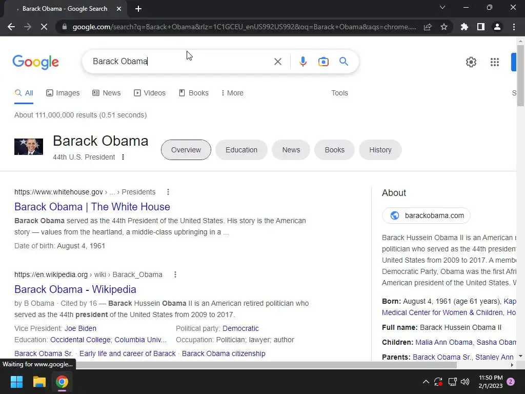Image resolution: width=525 pixels, height=394 pixels.
Task: Search by image with camera icon
Action: [x=323, y=62]
